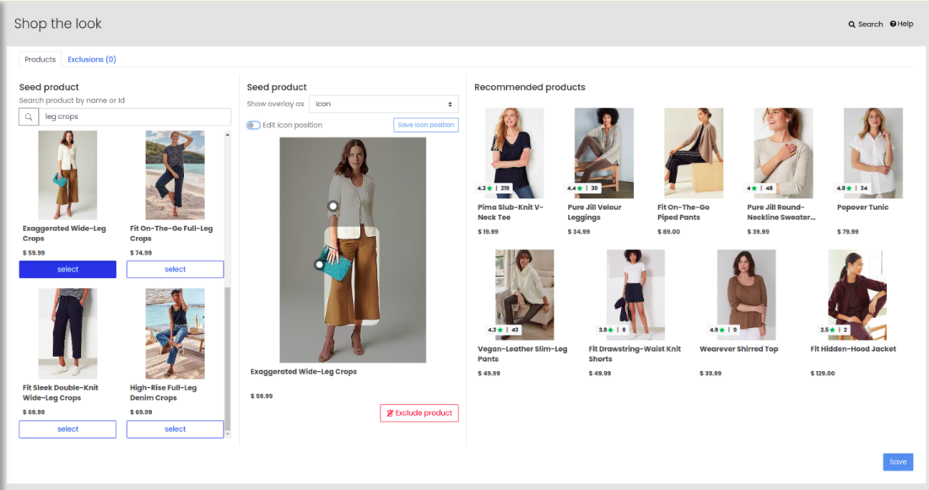
Task: Click the seed product search input field
Action: click(x=135, y=117)
